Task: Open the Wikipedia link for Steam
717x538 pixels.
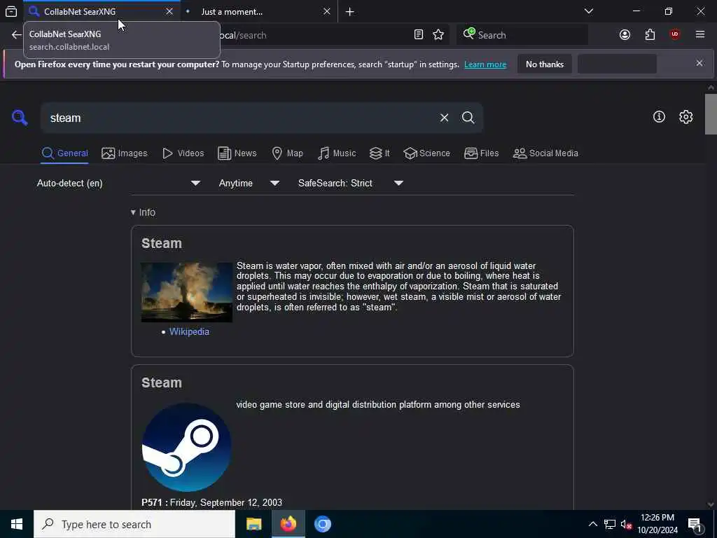Action: 189,331
